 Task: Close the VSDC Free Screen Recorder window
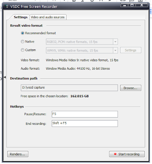tap(142, 5)
